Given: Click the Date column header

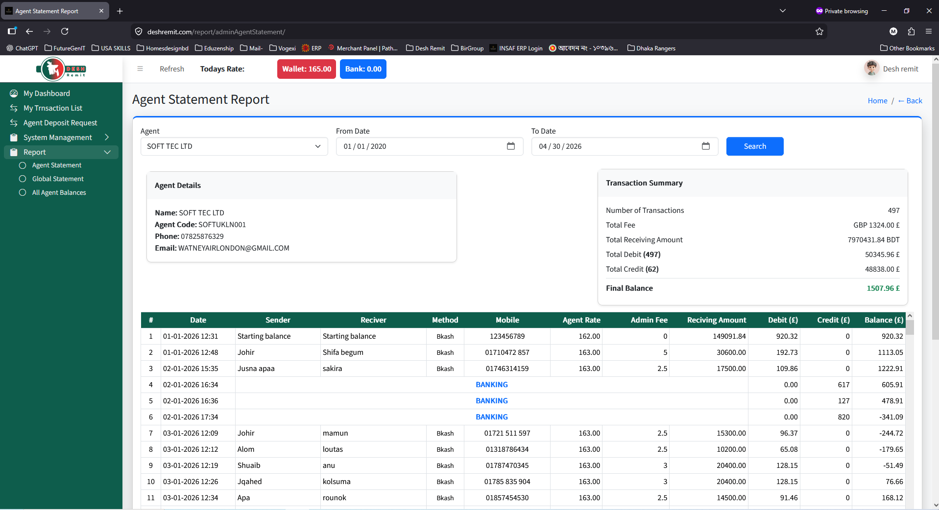Looking at the screenshot, I should 198,320.
